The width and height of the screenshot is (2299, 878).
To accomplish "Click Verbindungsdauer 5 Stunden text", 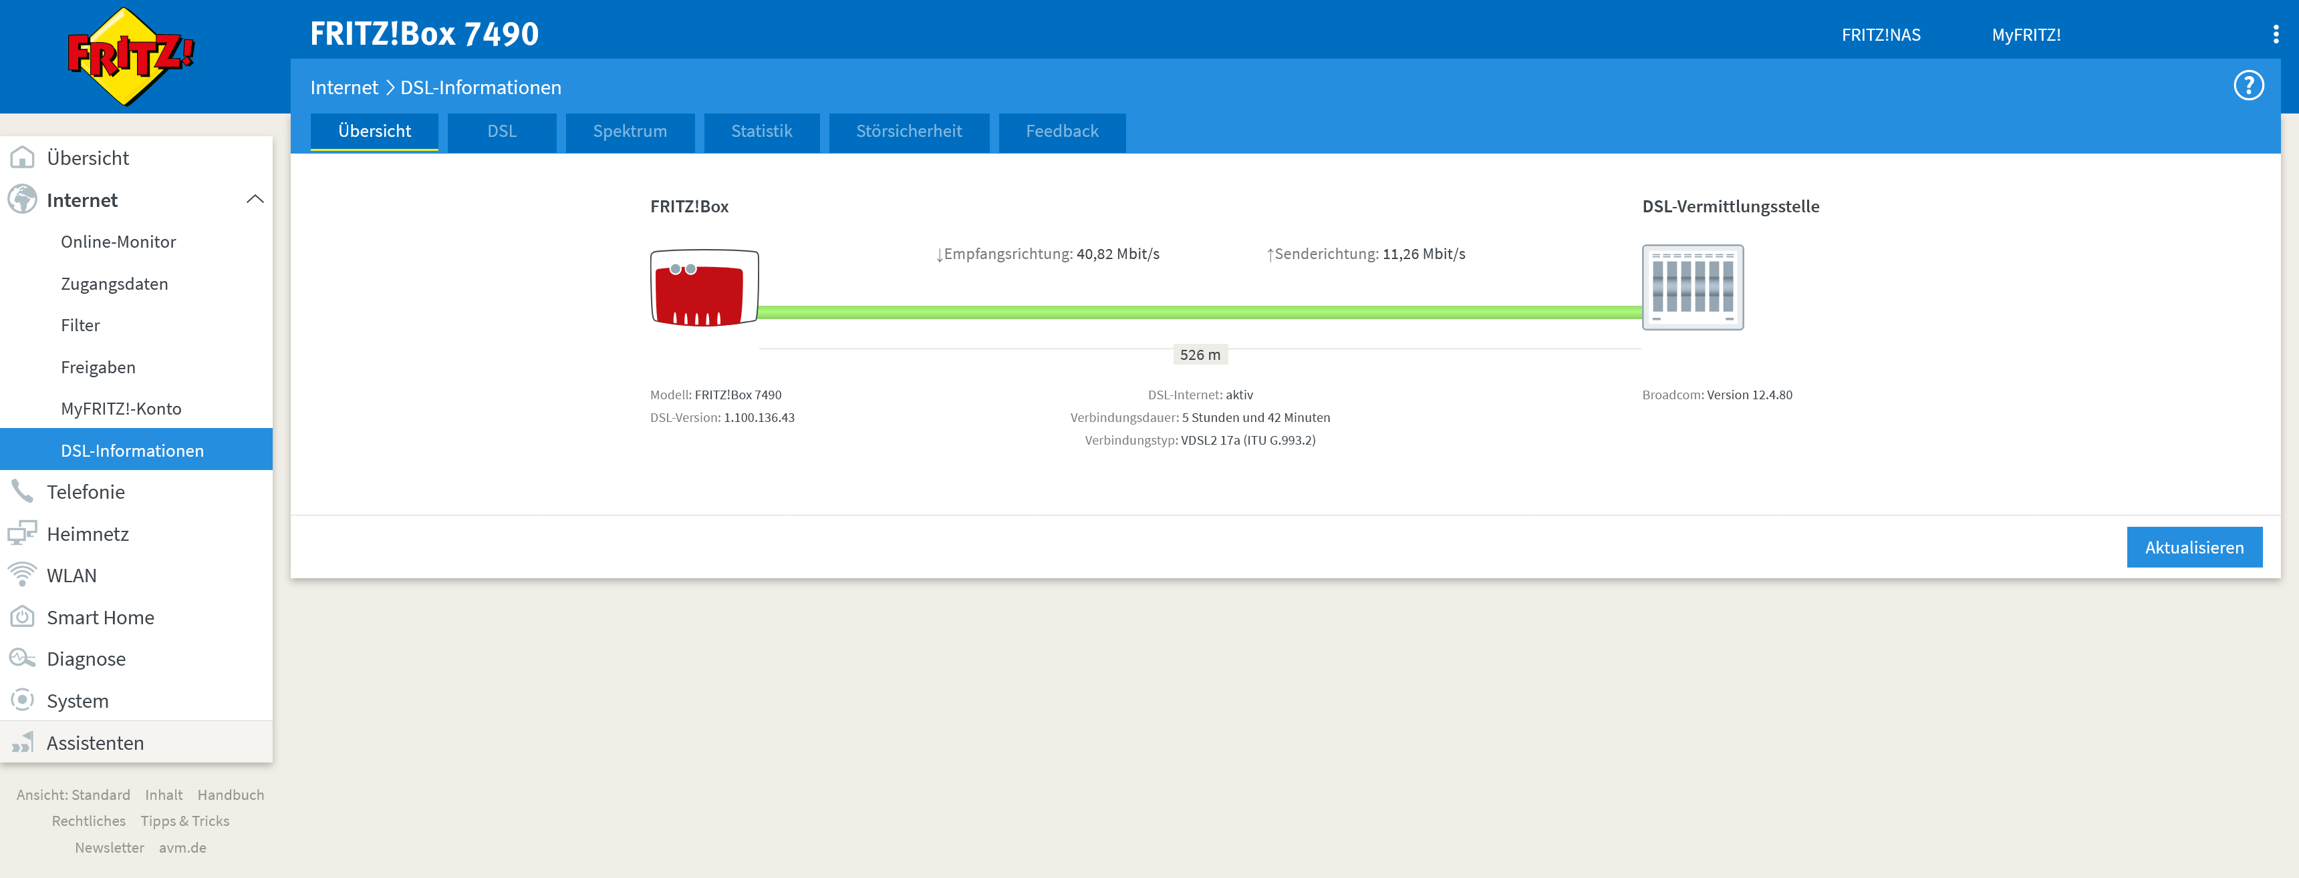I will pos(1200,417).
